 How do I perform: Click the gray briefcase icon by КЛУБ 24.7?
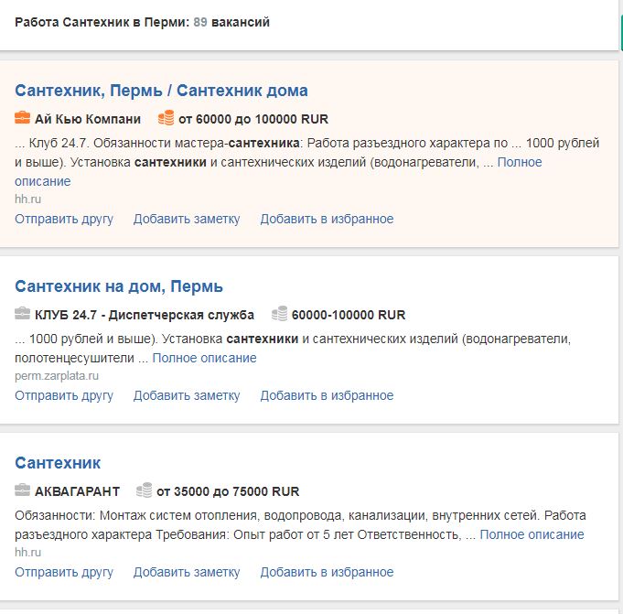pyautogui.click(x=22, y=314)
